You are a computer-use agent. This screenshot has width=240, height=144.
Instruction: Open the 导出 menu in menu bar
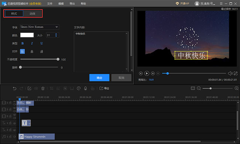72,4
